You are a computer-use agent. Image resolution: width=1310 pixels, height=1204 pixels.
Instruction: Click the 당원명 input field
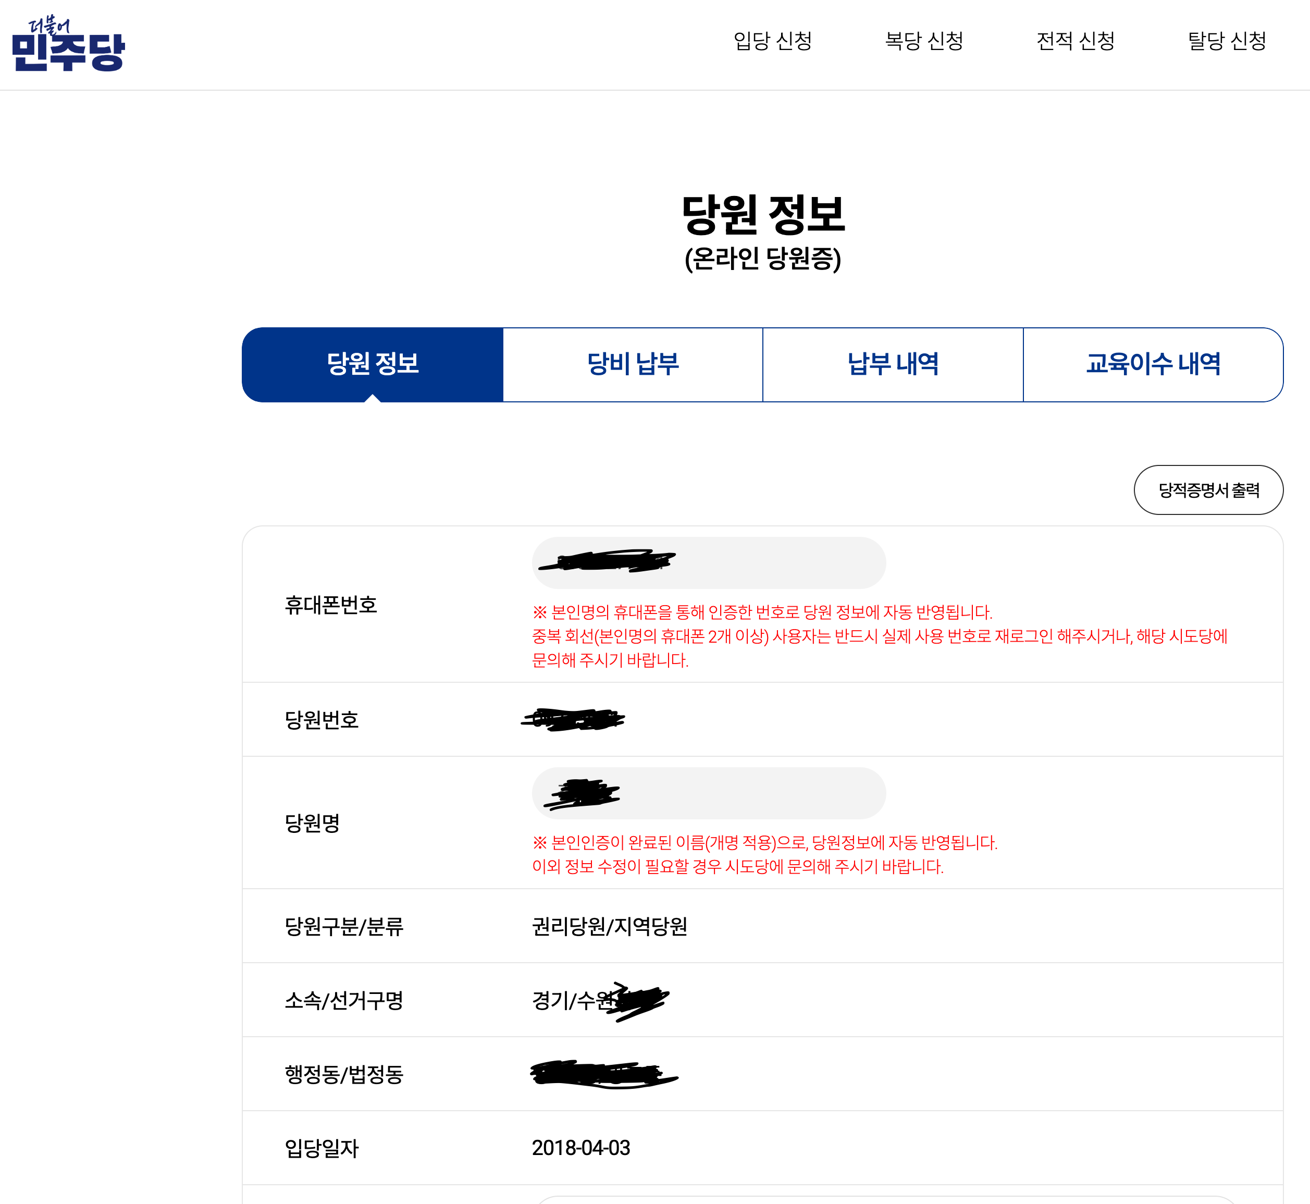(709, 793)
